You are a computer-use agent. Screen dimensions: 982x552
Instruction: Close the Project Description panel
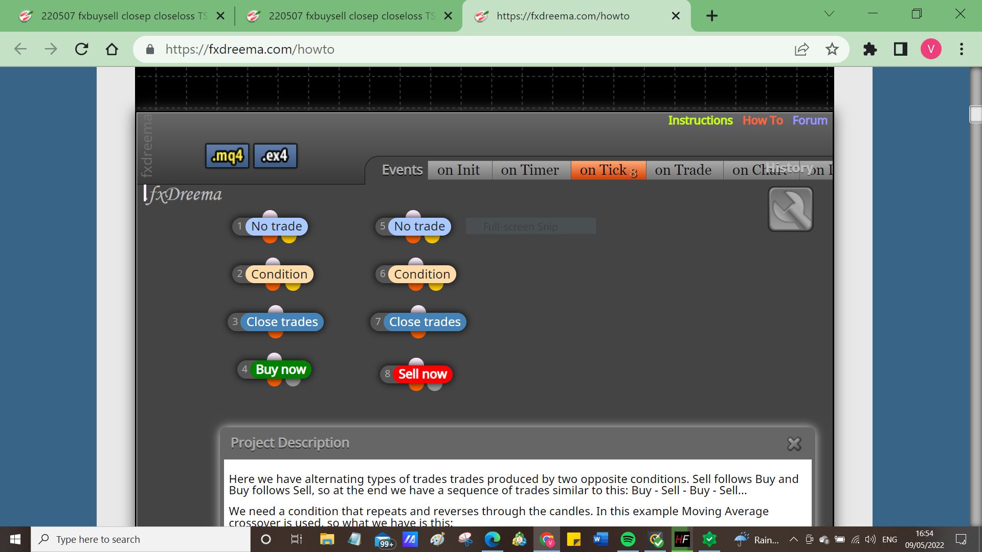point(794,444)
